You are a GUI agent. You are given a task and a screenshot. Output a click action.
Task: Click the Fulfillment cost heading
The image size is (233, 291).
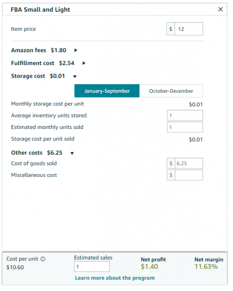click(x=33, y=63)
